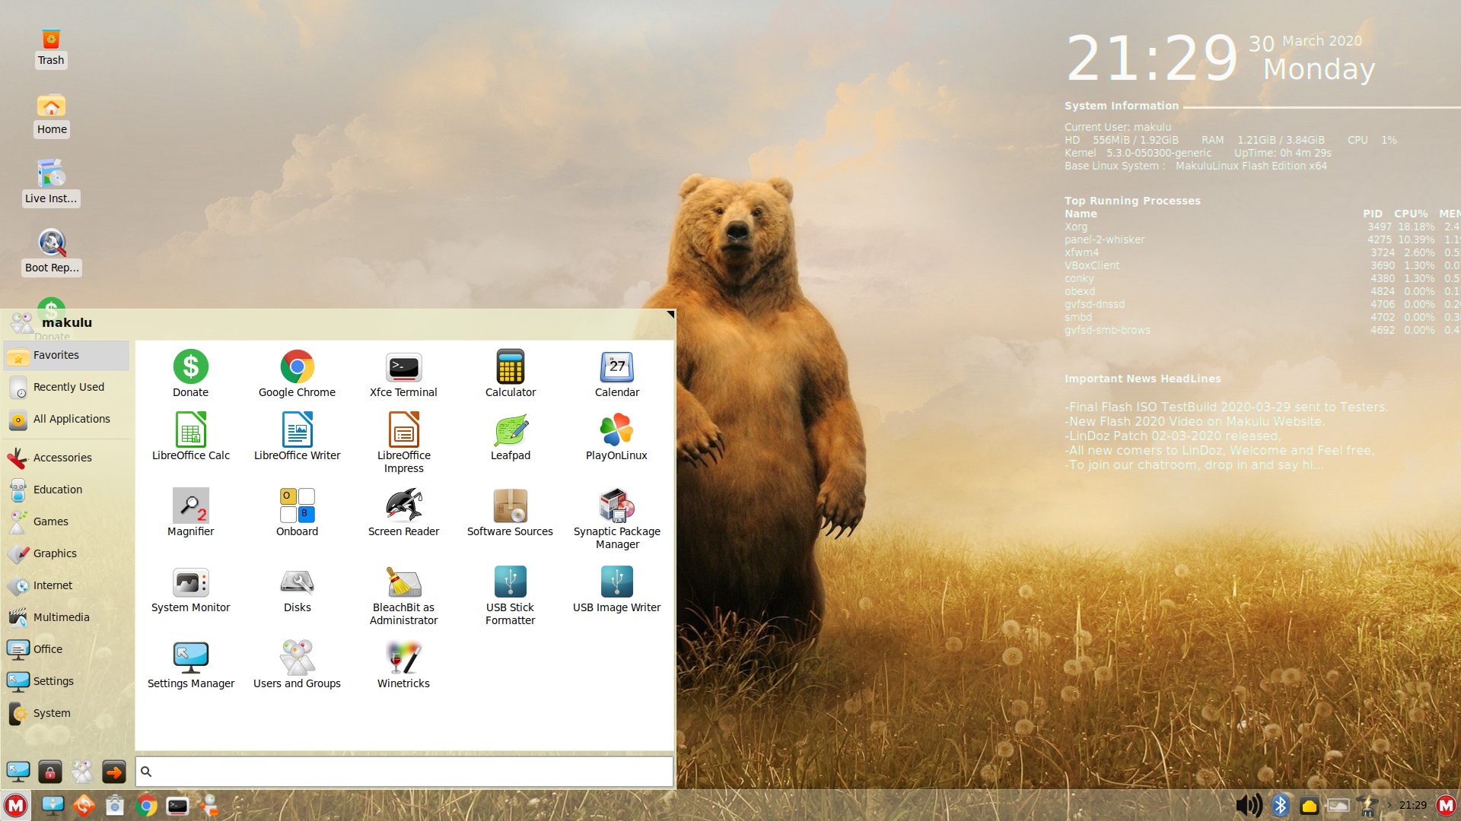Open Settings Manager from the menu grid
Image resolution: width=1461 pixels, height=821 pixels.
coord(190,664)
